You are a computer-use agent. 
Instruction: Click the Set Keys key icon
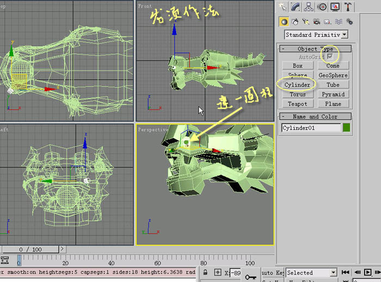250,277
